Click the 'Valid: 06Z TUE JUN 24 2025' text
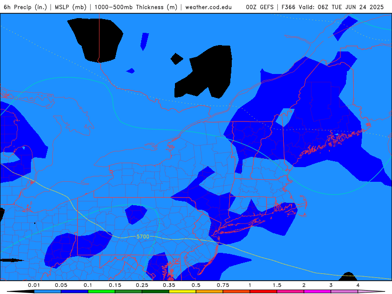Image resolution: width=392 pixels, height=294 pixels. coord(342,7)
